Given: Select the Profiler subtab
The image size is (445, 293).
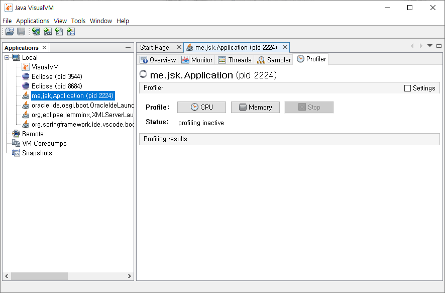Looking at the screenshot, I should (x=311, y=59).
